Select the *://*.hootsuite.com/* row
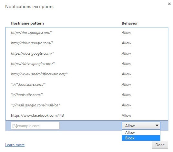Viewport: 173px width, 152px height. coord(87,84)
